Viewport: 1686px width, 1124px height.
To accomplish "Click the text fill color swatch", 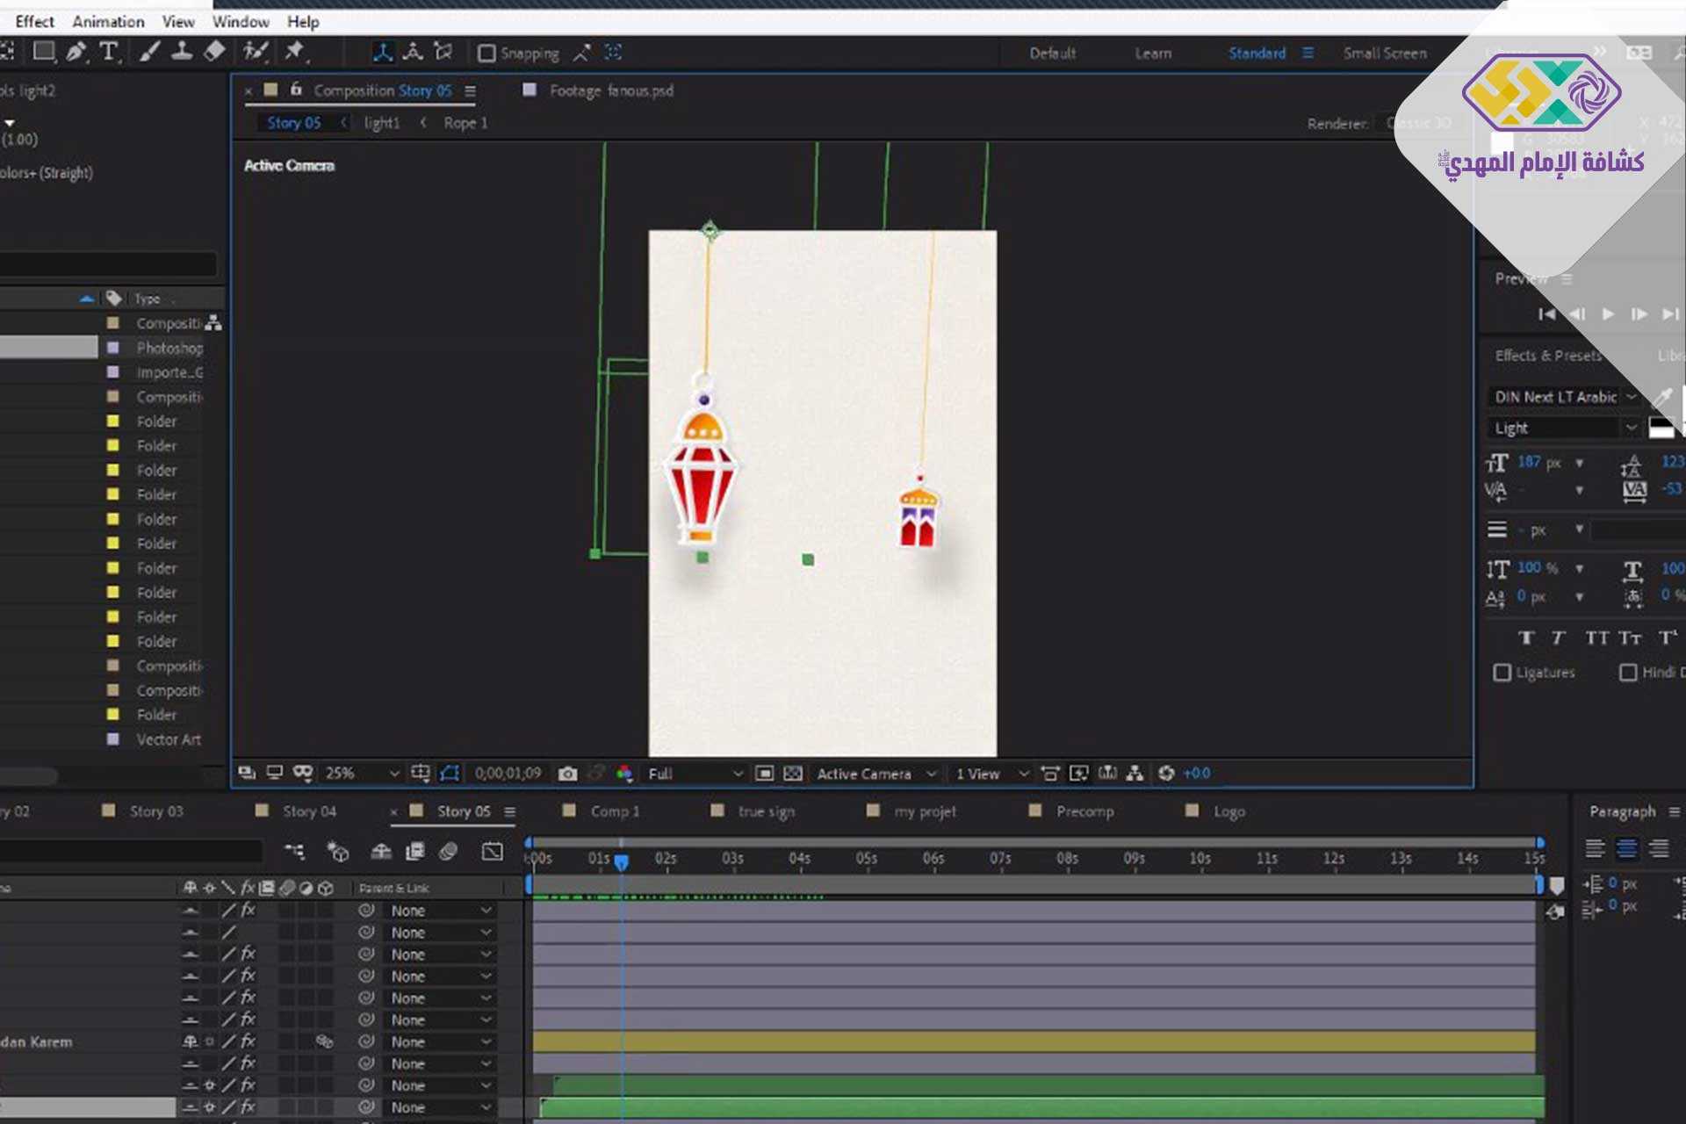I will click(1660, 428).
